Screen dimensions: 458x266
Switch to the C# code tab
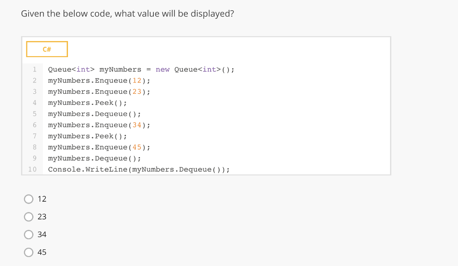pyautogui.click(x=47, y=49)
